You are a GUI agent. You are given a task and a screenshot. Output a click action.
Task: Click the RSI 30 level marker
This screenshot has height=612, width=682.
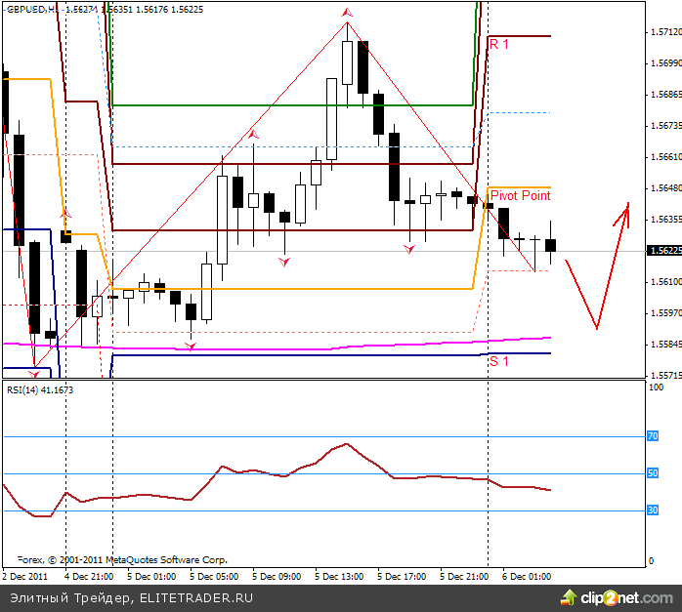653,510
